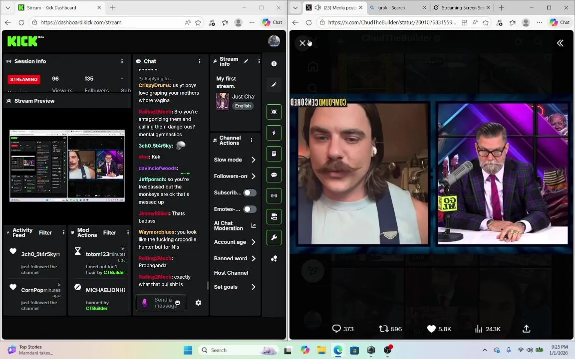Screen dimensions: 575x359
Task: Toggle the Stream Preview panel icon in sidebar
Action: click(274, 112)
